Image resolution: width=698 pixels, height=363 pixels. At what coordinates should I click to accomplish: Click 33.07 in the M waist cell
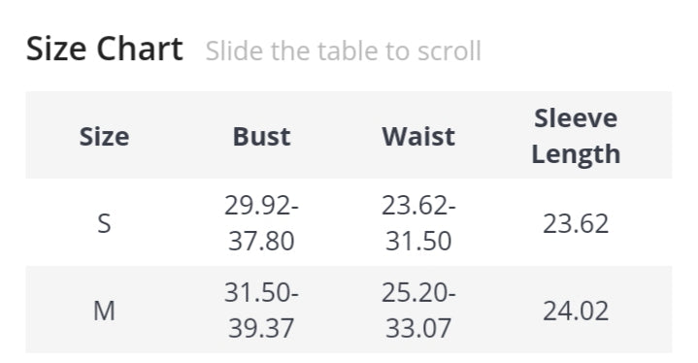[418, 328]
